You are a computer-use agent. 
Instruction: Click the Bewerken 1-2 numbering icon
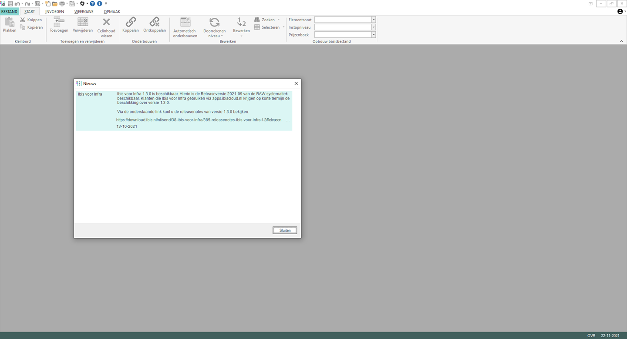241,22
